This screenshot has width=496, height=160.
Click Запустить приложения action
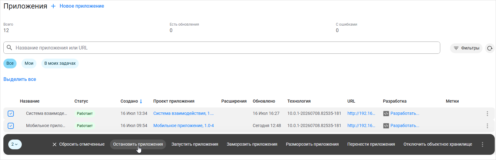[195, 144]
